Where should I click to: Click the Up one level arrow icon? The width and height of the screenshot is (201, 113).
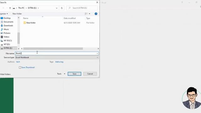coord(10,8)
